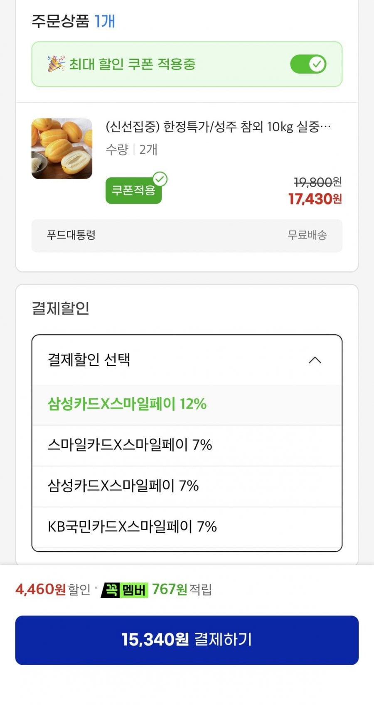Collapse the 결제할인 선택 dropdown chevron

pyautogui.click(x=315, y=360)
